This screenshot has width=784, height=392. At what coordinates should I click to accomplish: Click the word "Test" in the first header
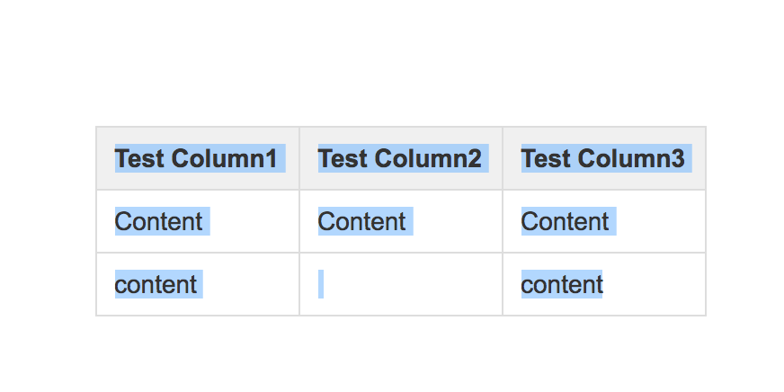(x=139, y=158)
